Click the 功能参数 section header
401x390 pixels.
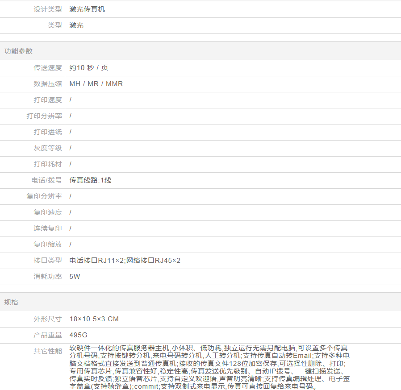pyautogui.click(x=18, y=51)
